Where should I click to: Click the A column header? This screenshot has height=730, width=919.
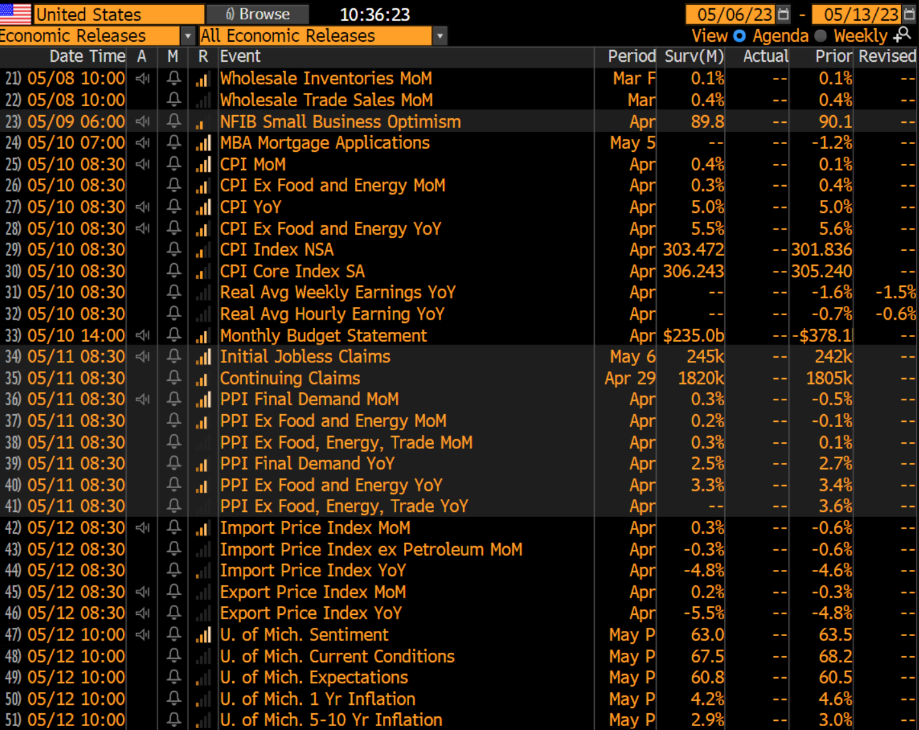pos(142,57)
